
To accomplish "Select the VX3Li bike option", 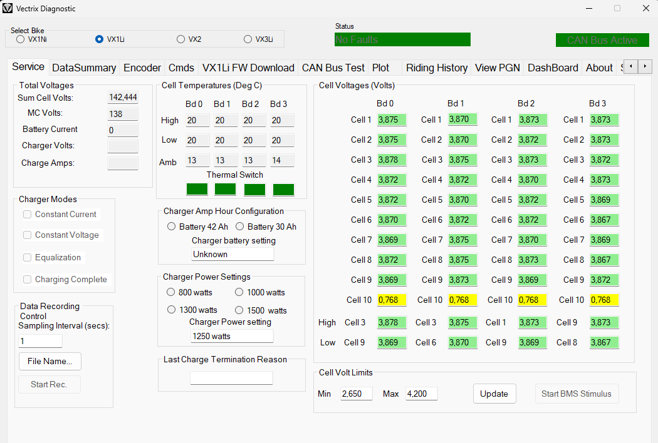I will coord(248,39).
